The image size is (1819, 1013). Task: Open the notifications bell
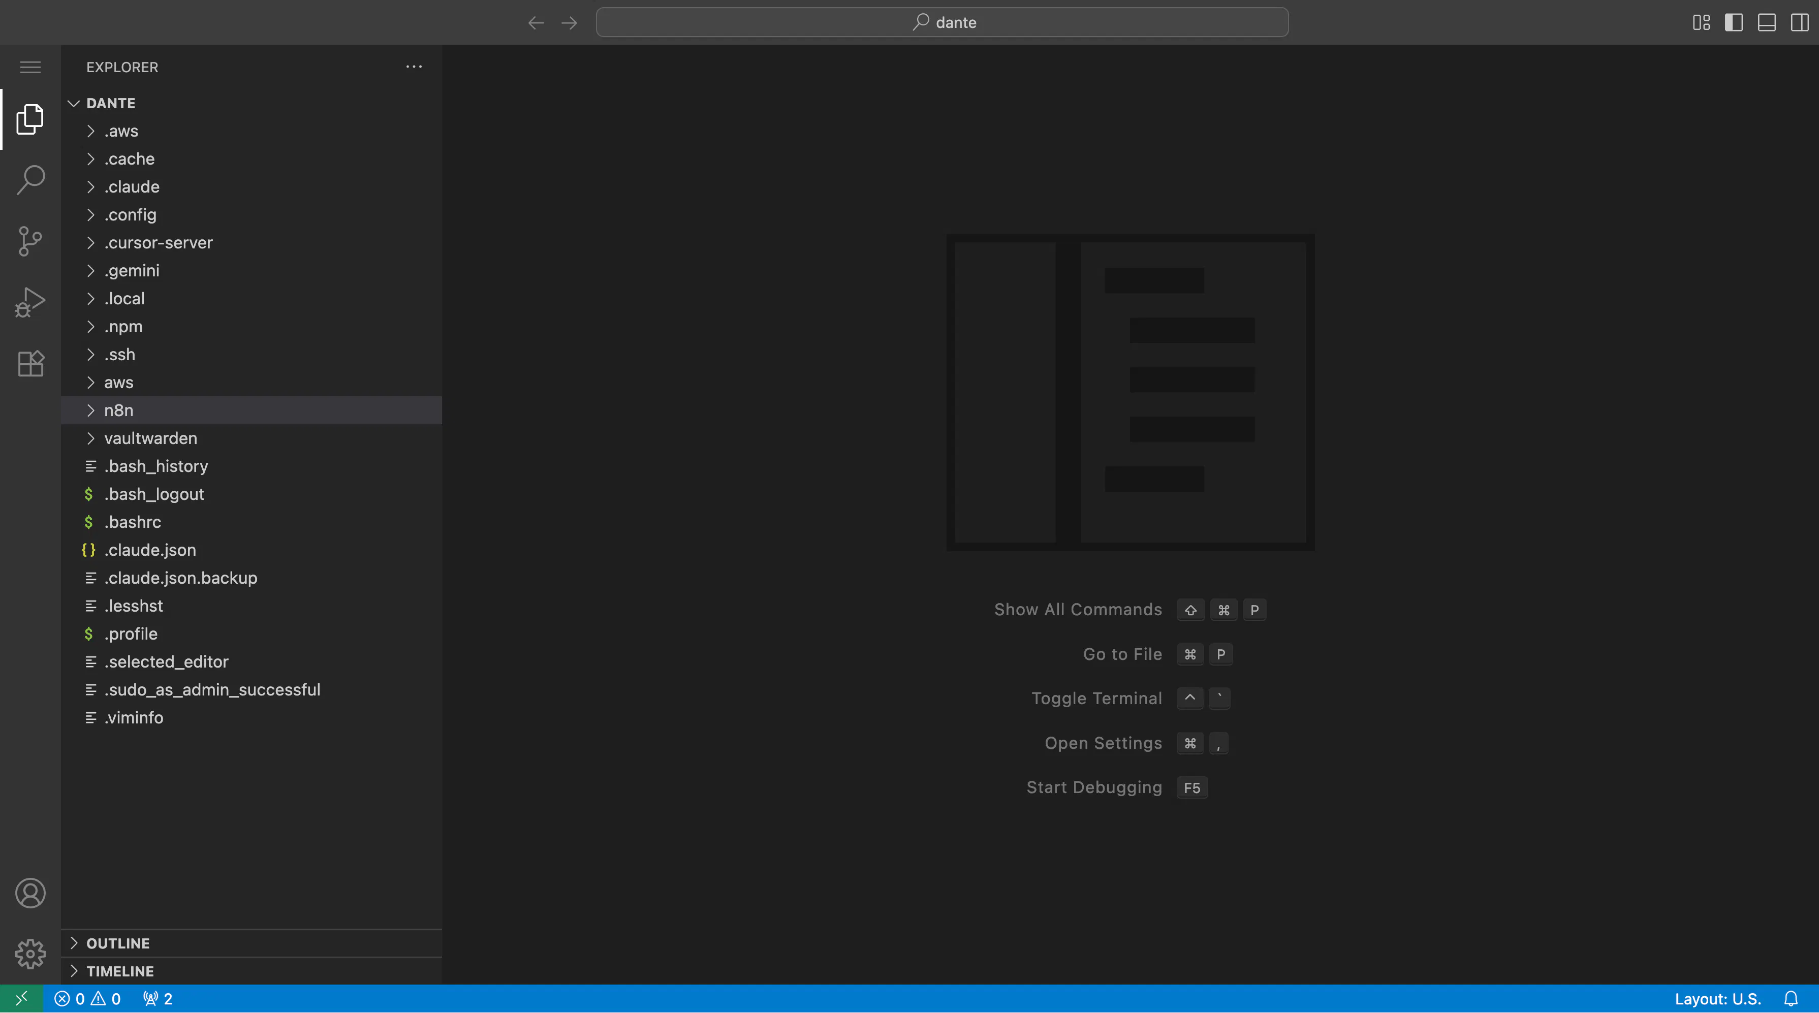1791,998
